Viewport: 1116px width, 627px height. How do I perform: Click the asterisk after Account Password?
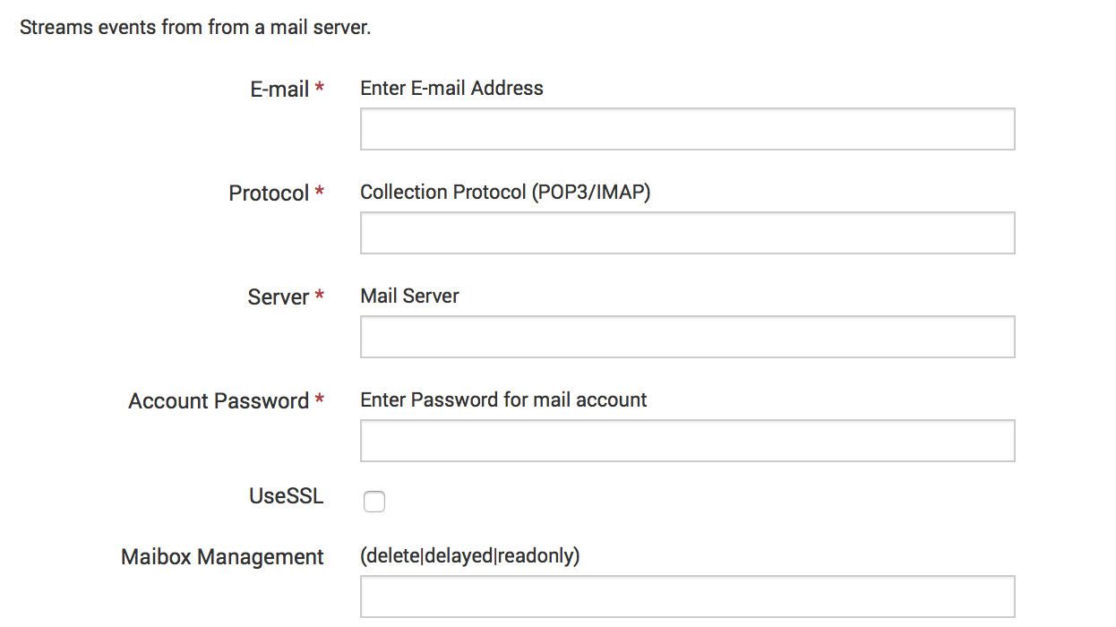click(319, 400)
